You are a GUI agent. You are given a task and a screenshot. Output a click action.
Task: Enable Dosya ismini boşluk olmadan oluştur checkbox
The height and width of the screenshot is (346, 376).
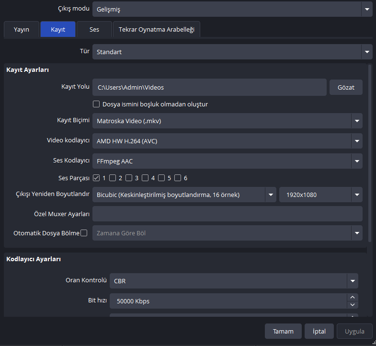coord(96,104)
